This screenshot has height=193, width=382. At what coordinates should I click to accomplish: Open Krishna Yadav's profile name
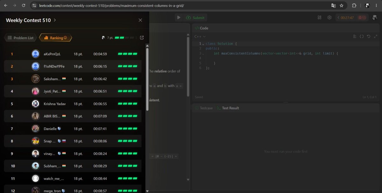(54, 104)
